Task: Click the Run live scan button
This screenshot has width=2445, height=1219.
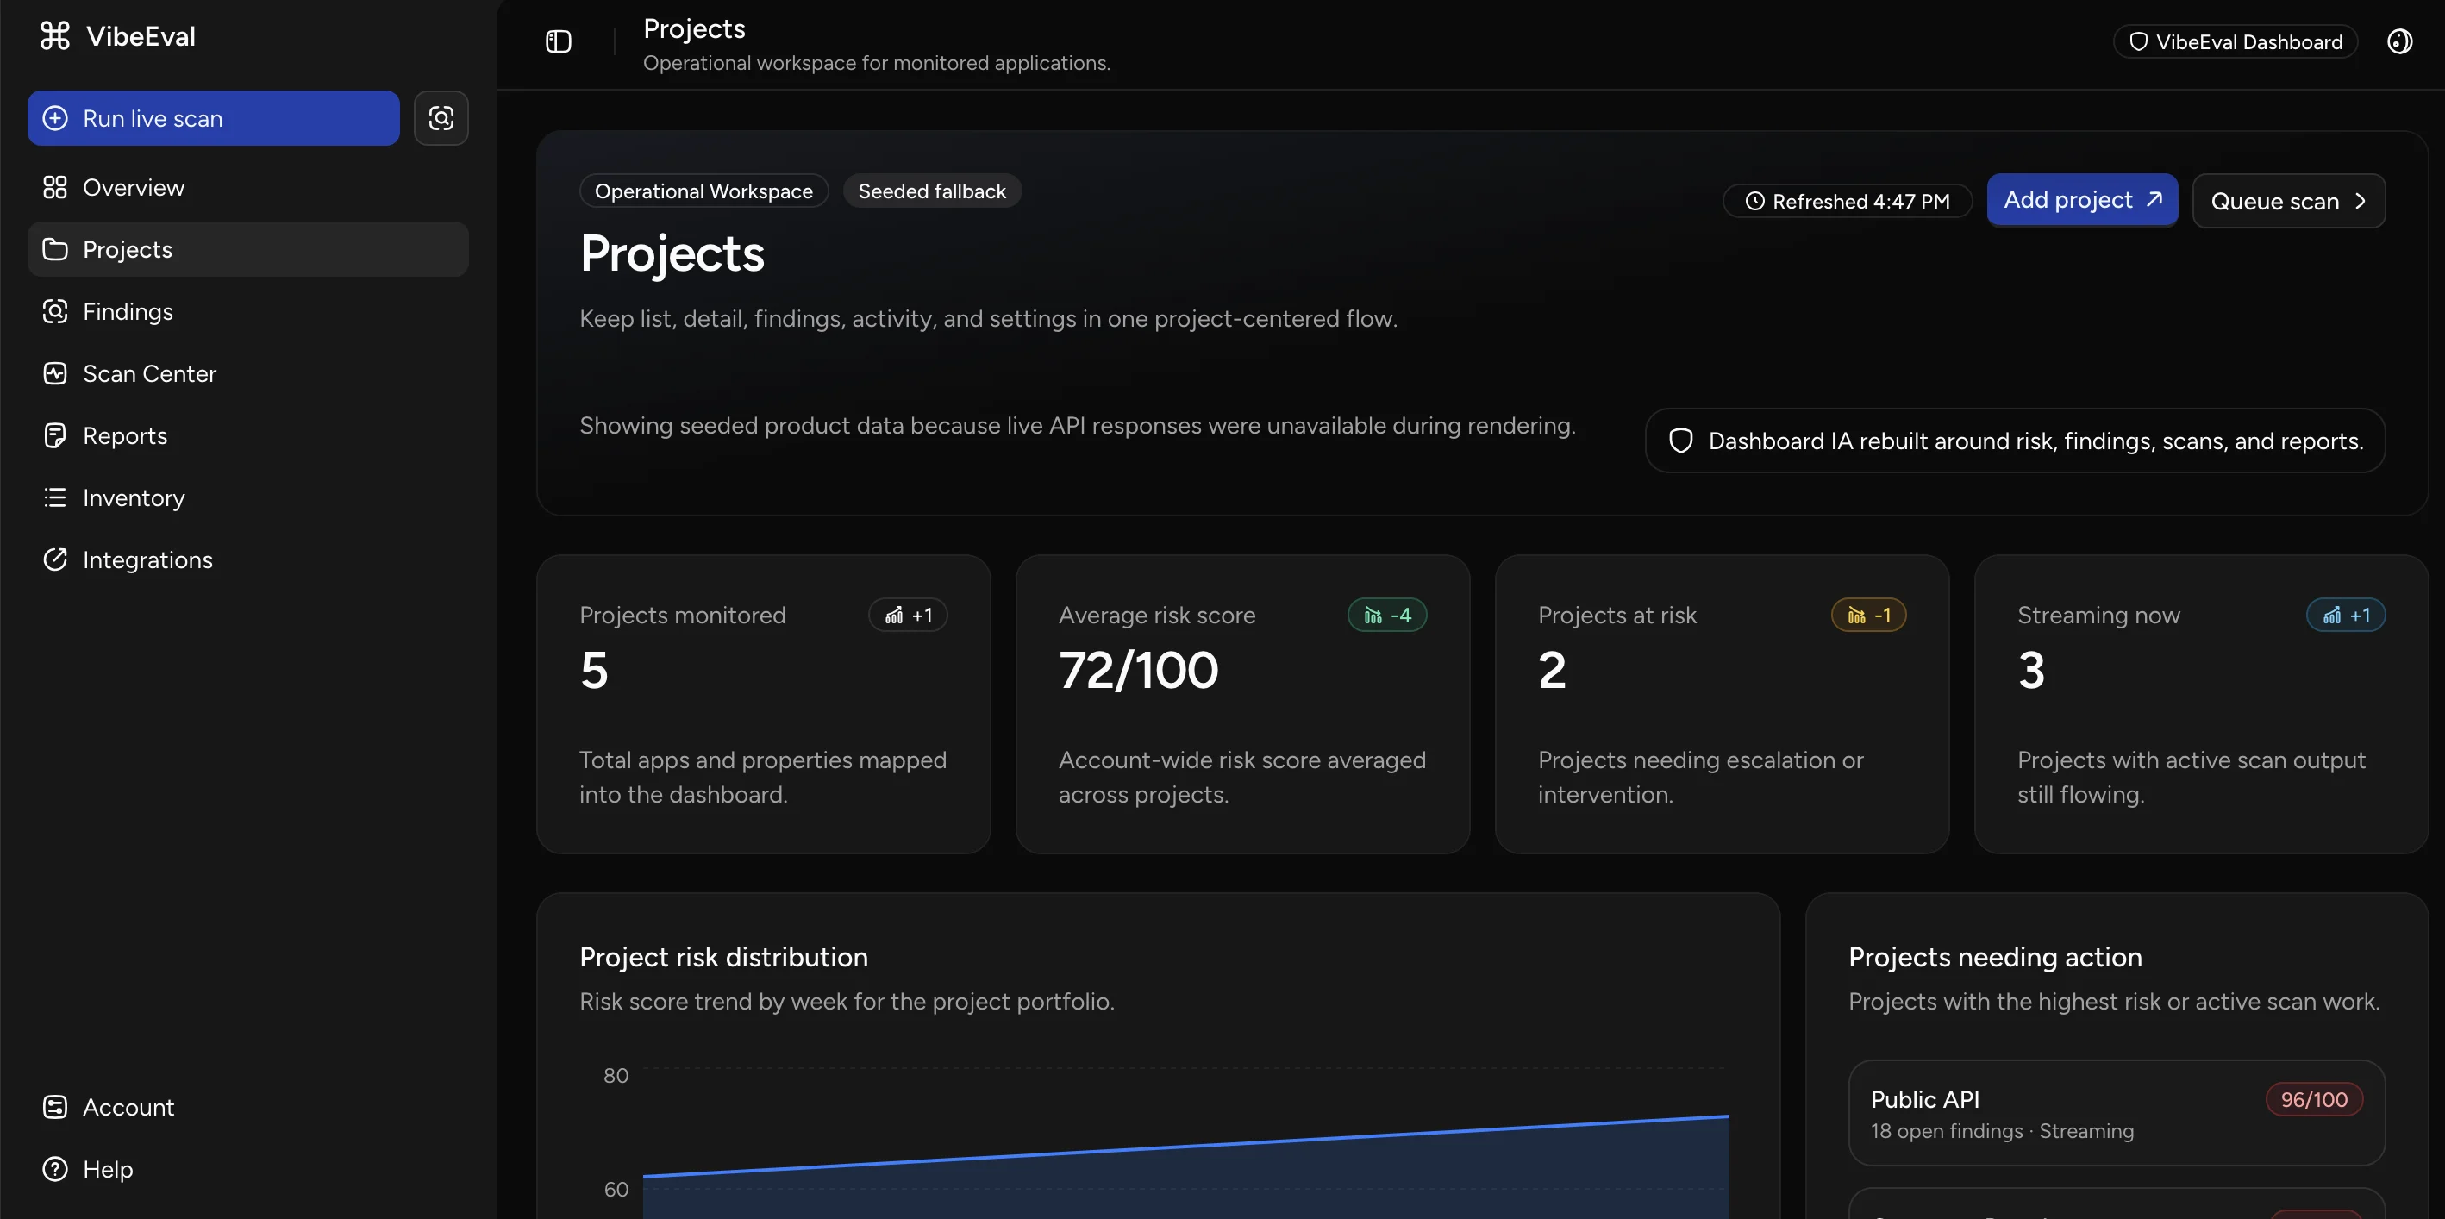Action: (x=213, y=118)
